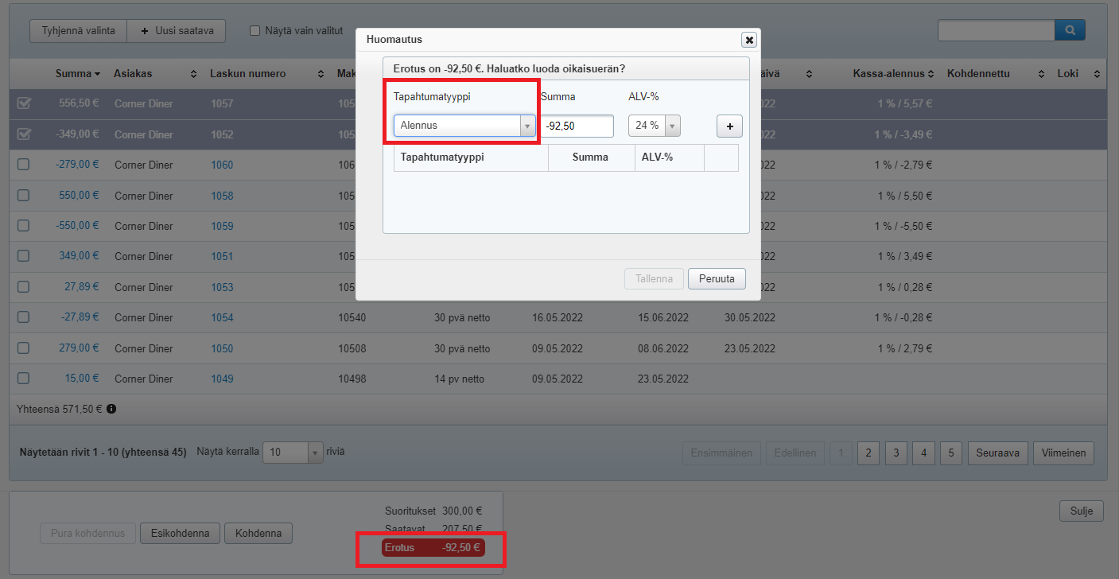Click sort arrows on Kohdennettu column
This screenshot has height=579, width=1119.
(x=1041, y=74)
